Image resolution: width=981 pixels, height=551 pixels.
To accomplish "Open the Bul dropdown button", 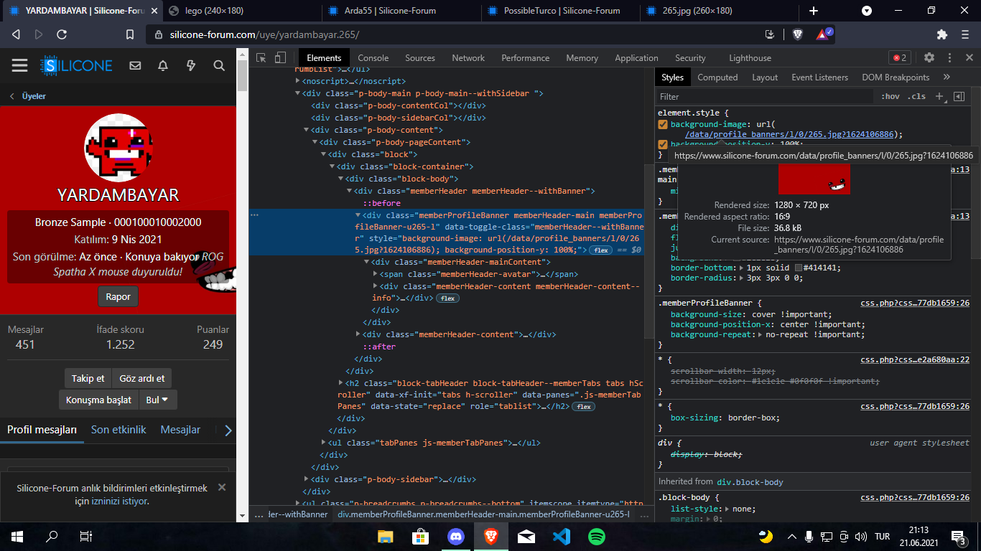I will click(157, 400).
